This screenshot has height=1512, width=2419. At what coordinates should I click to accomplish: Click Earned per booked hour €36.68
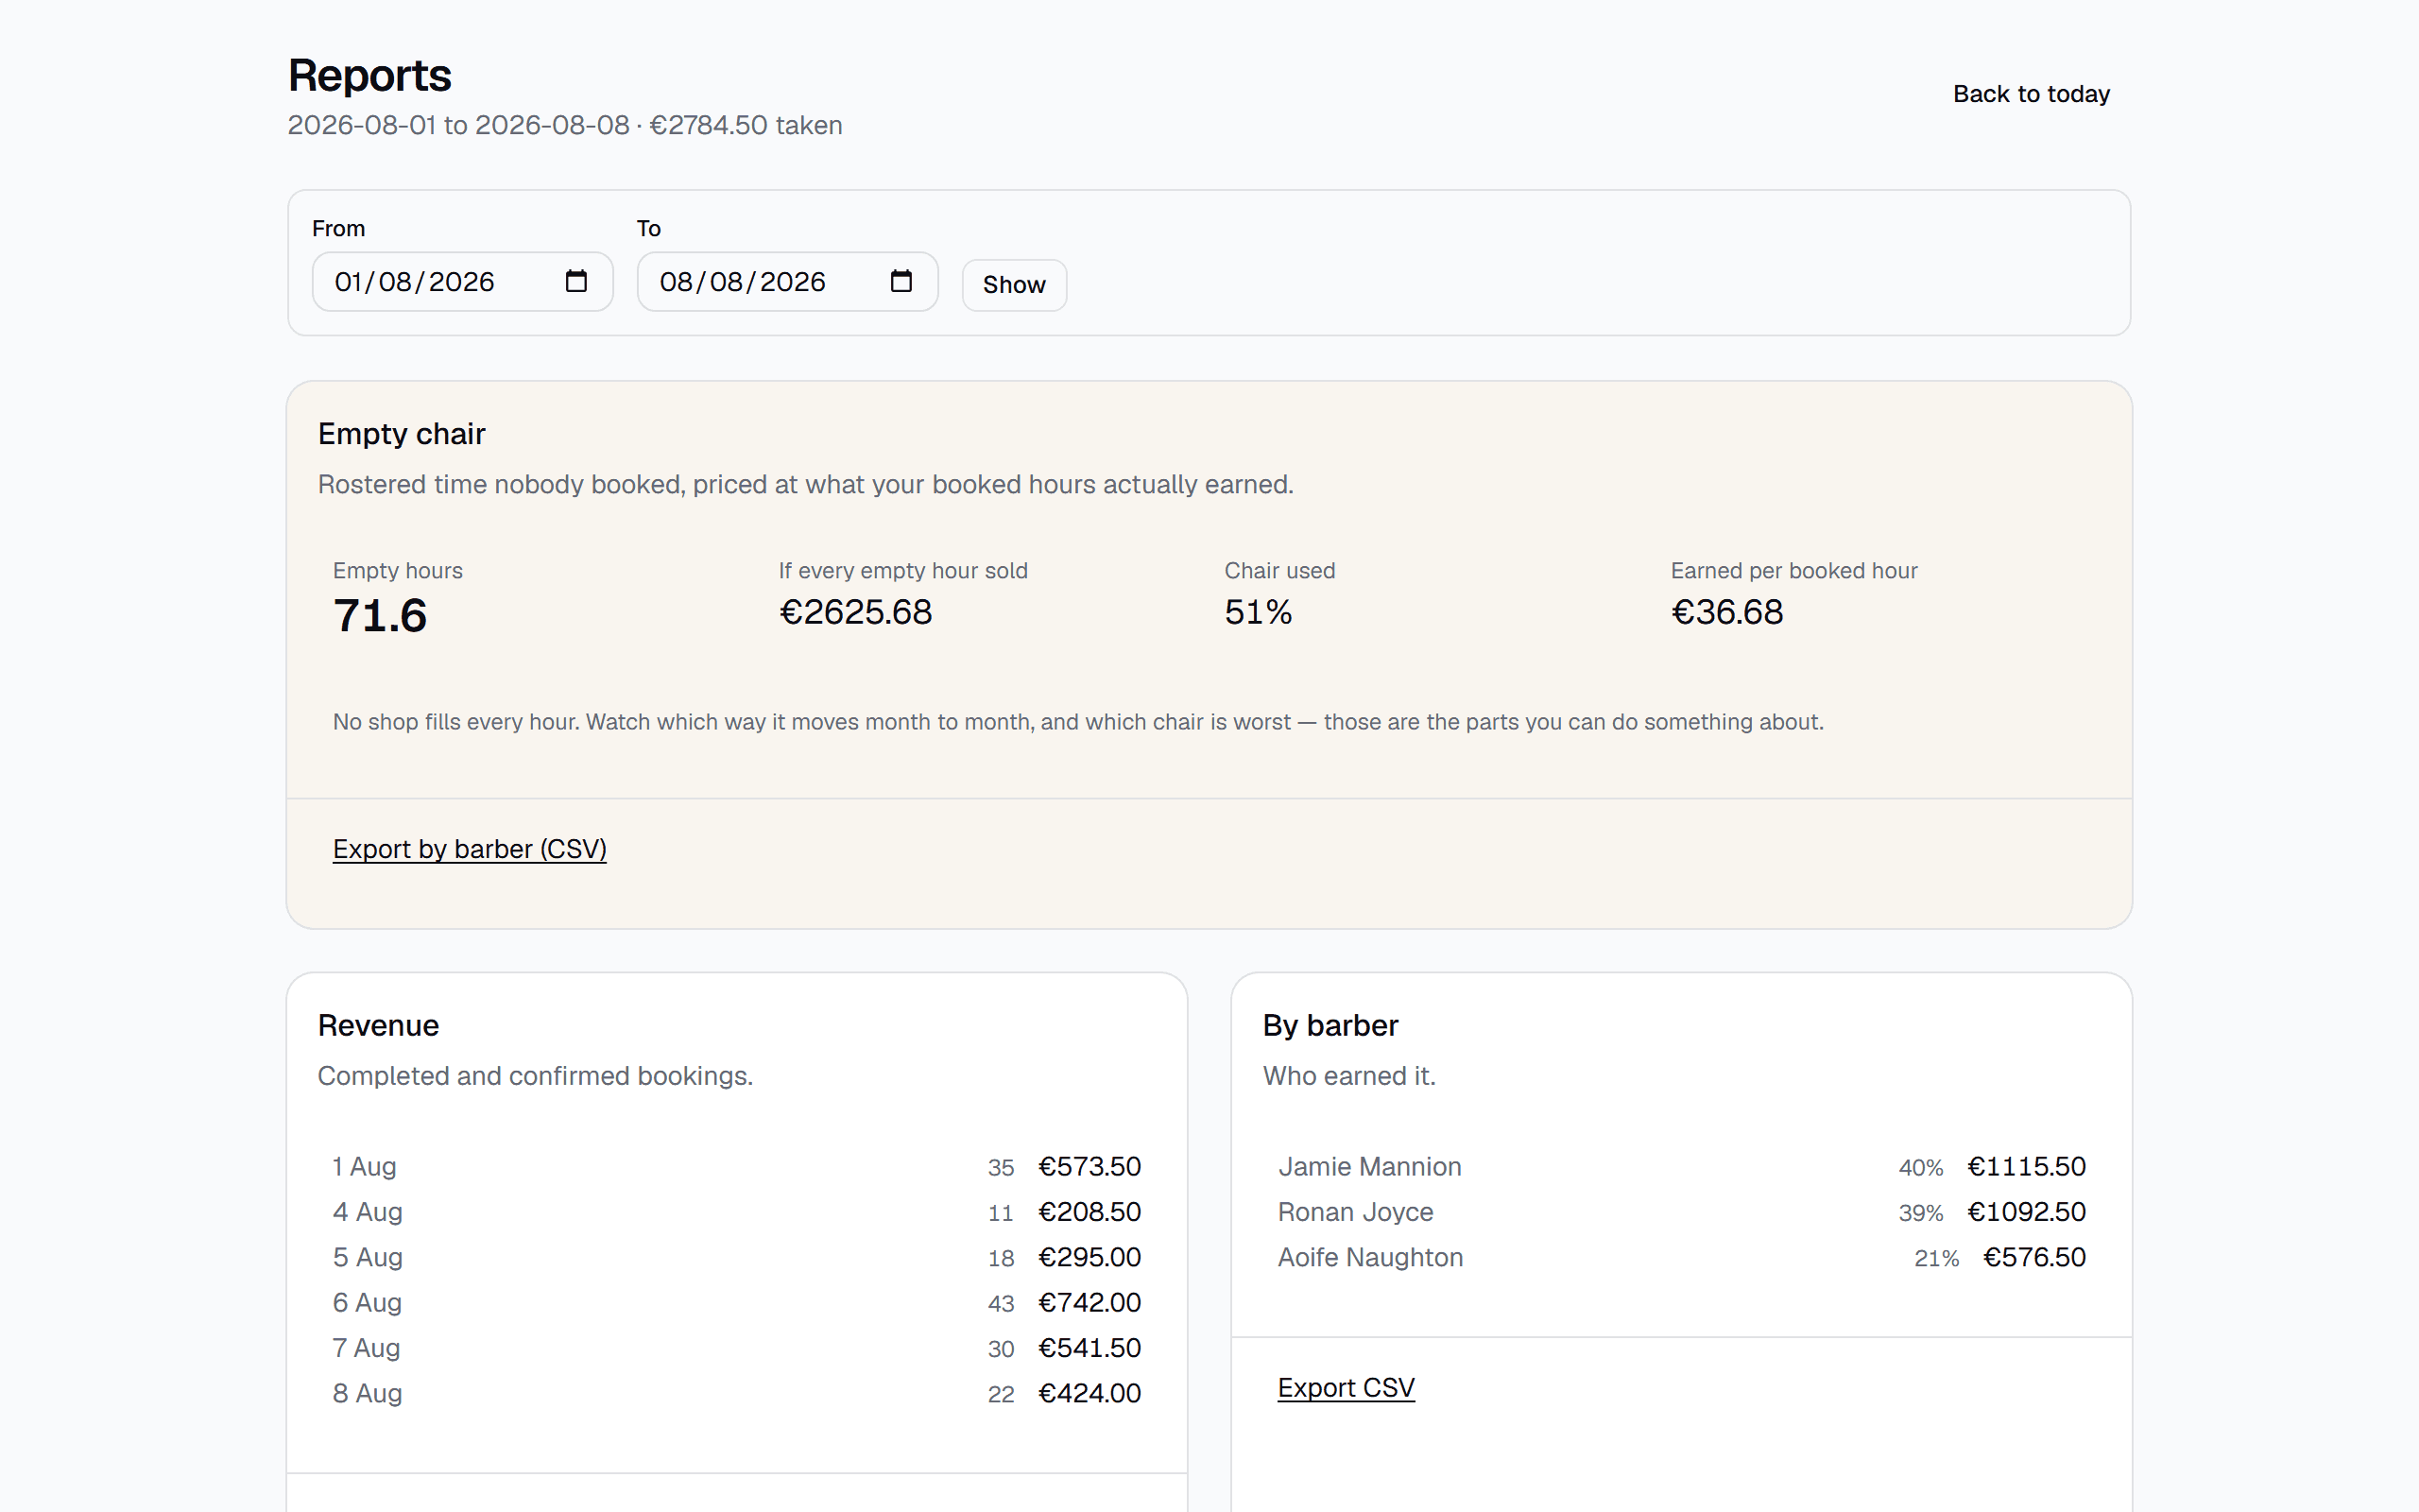pyautogui.click(x=1726, y=612)
